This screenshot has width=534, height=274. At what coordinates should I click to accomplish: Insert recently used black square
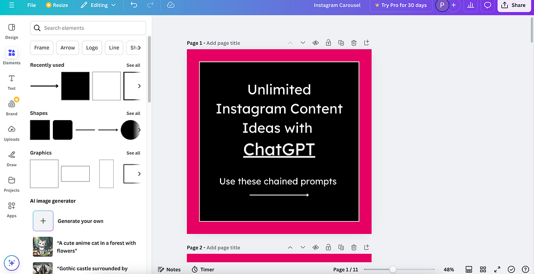(75, 86)
